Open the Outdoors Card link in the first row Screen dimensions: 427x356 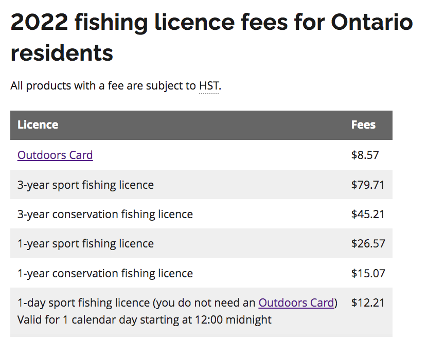pos(55,155)
